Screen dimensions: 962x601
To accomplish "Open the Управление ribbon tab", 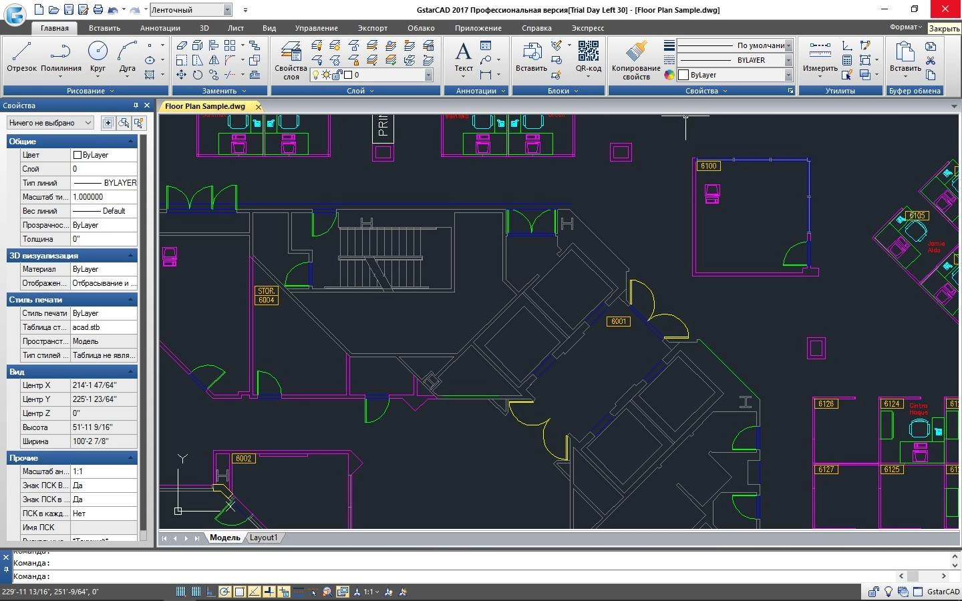I will coord(317,28).
